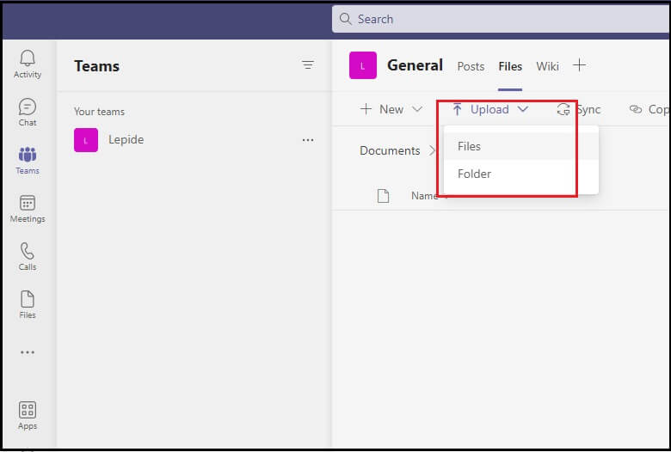Focus the Search box
This screenshot has height=452, width=671.
pyautogui.click(x=501, y=19)
